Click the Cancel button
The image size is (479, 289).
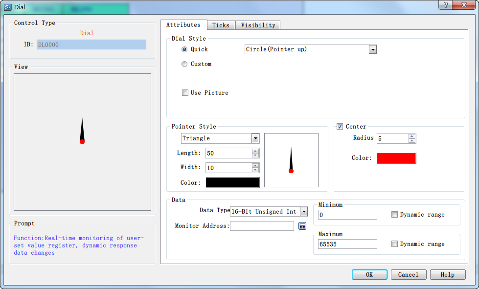[408, 275]
